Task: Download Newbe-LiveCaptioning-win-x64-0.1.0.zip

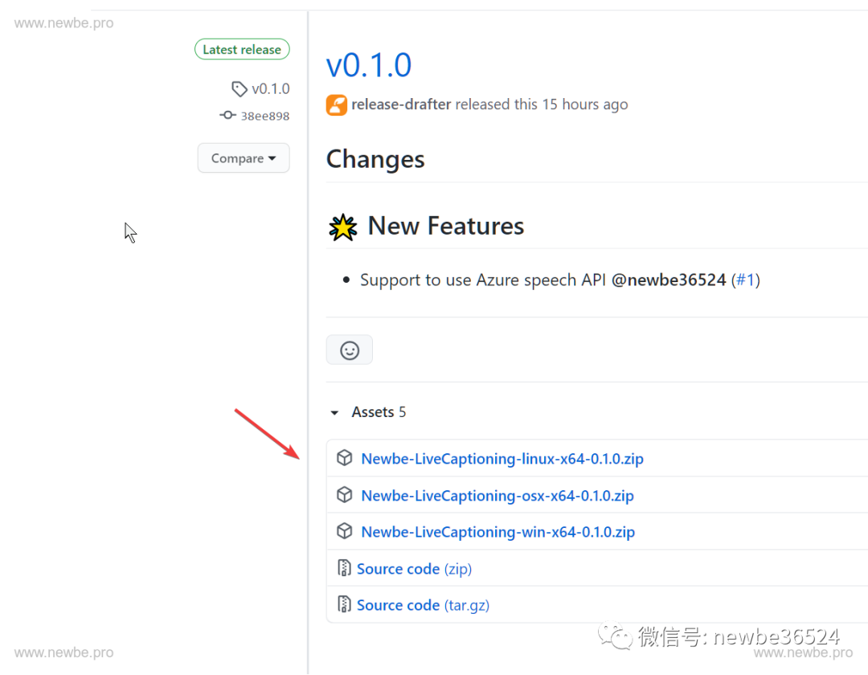Action: [497, 532]
